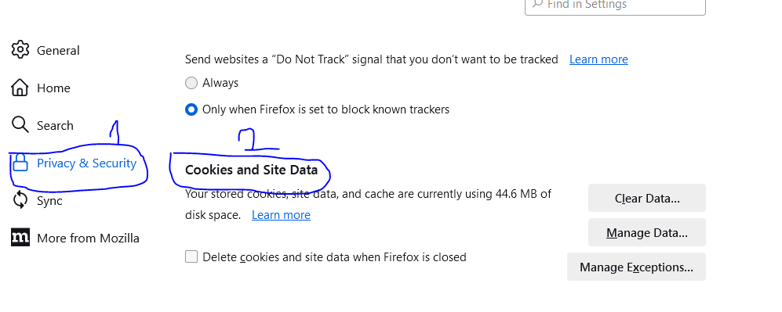Switch to the Sync text label
Screen dimensions: 782x312
[49, 201]
